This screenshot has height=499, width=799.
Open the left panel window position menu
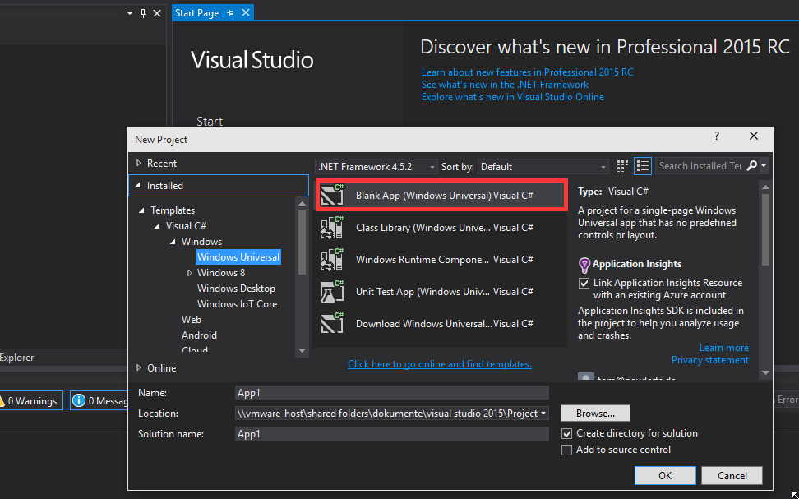click(x=130, y=13)
